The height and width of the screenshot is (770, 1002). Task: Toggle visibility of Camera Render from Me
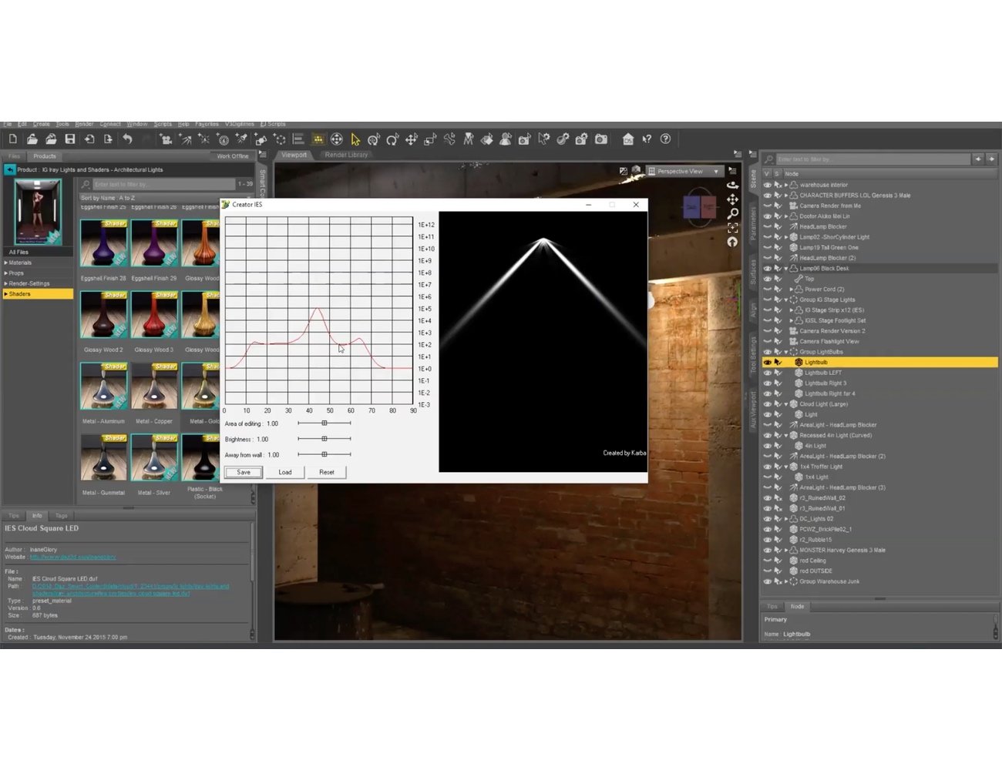click(x=767, y=206)
